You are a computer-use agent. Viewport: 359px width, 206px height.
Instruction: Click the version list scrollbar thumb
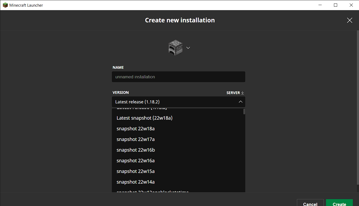point(244,111)
